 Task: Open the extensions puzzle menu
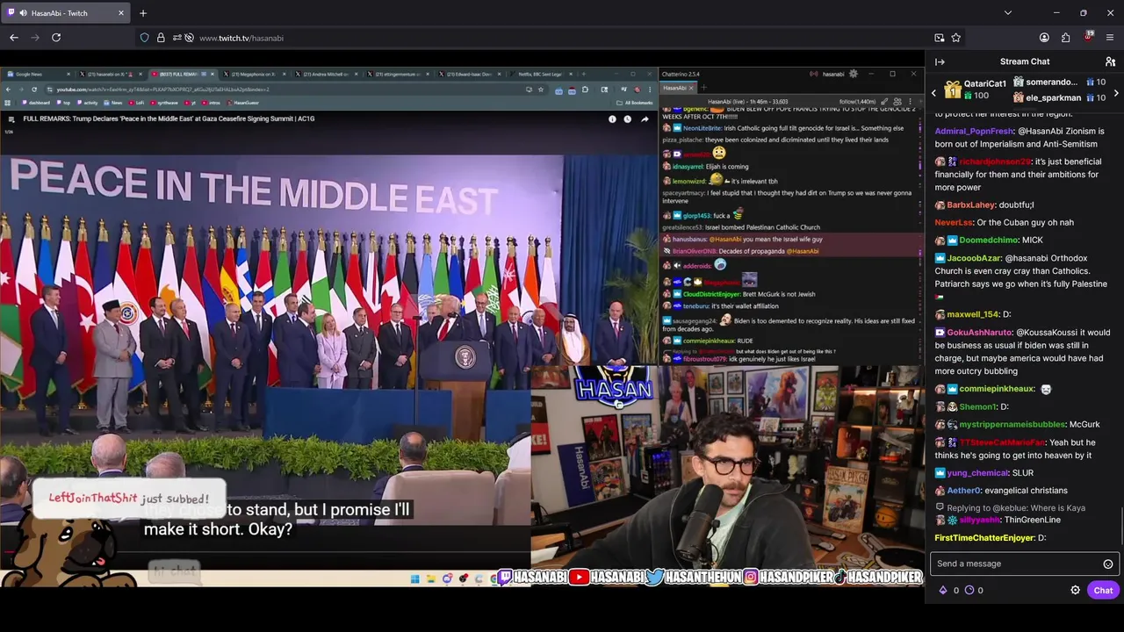pos(1066,38)
